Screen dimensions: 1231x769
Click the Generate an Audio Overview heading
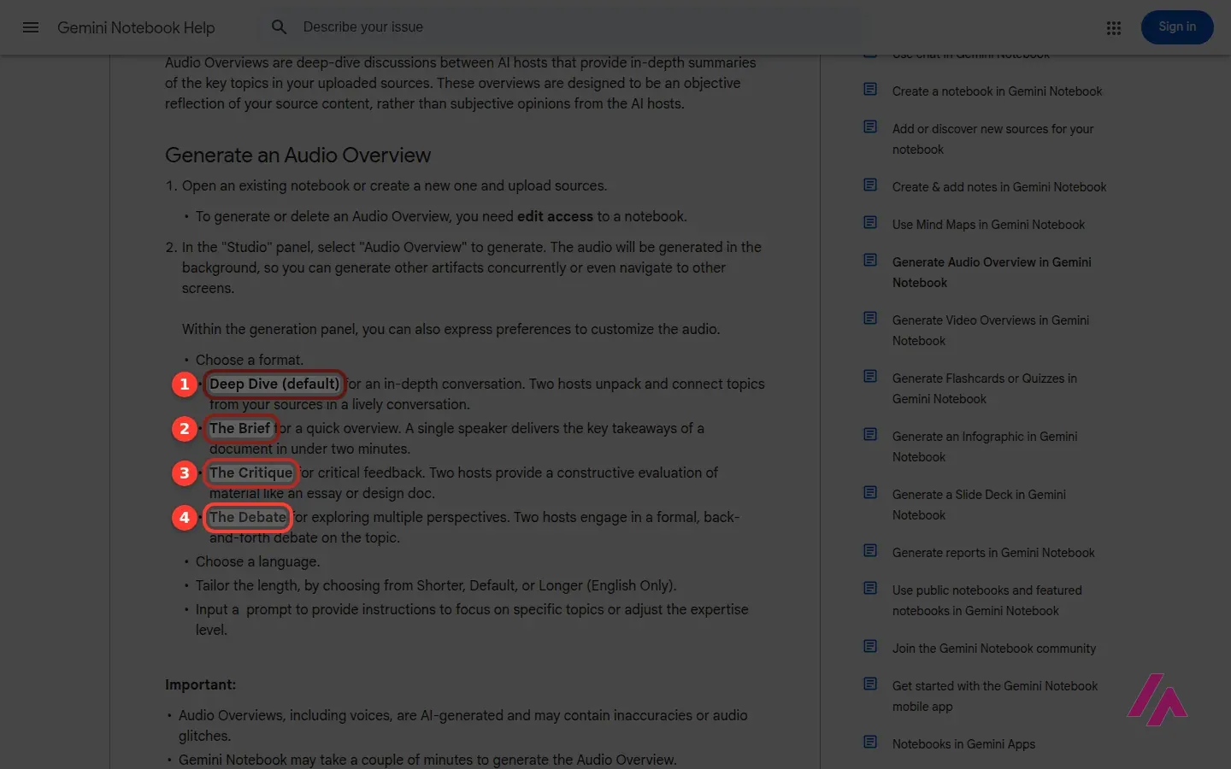pyautogui.click(x=297, y=156)
